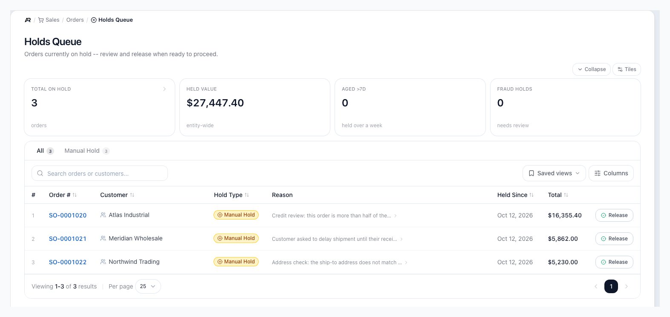
Task: Click the search orders or customers field
Action: pos(100,173)
